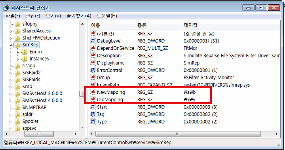Click the value pane horizontal scroll left arrow
The height and width of the screenshot is (150, 285).
pyautogui.click(x=91, y=134)
